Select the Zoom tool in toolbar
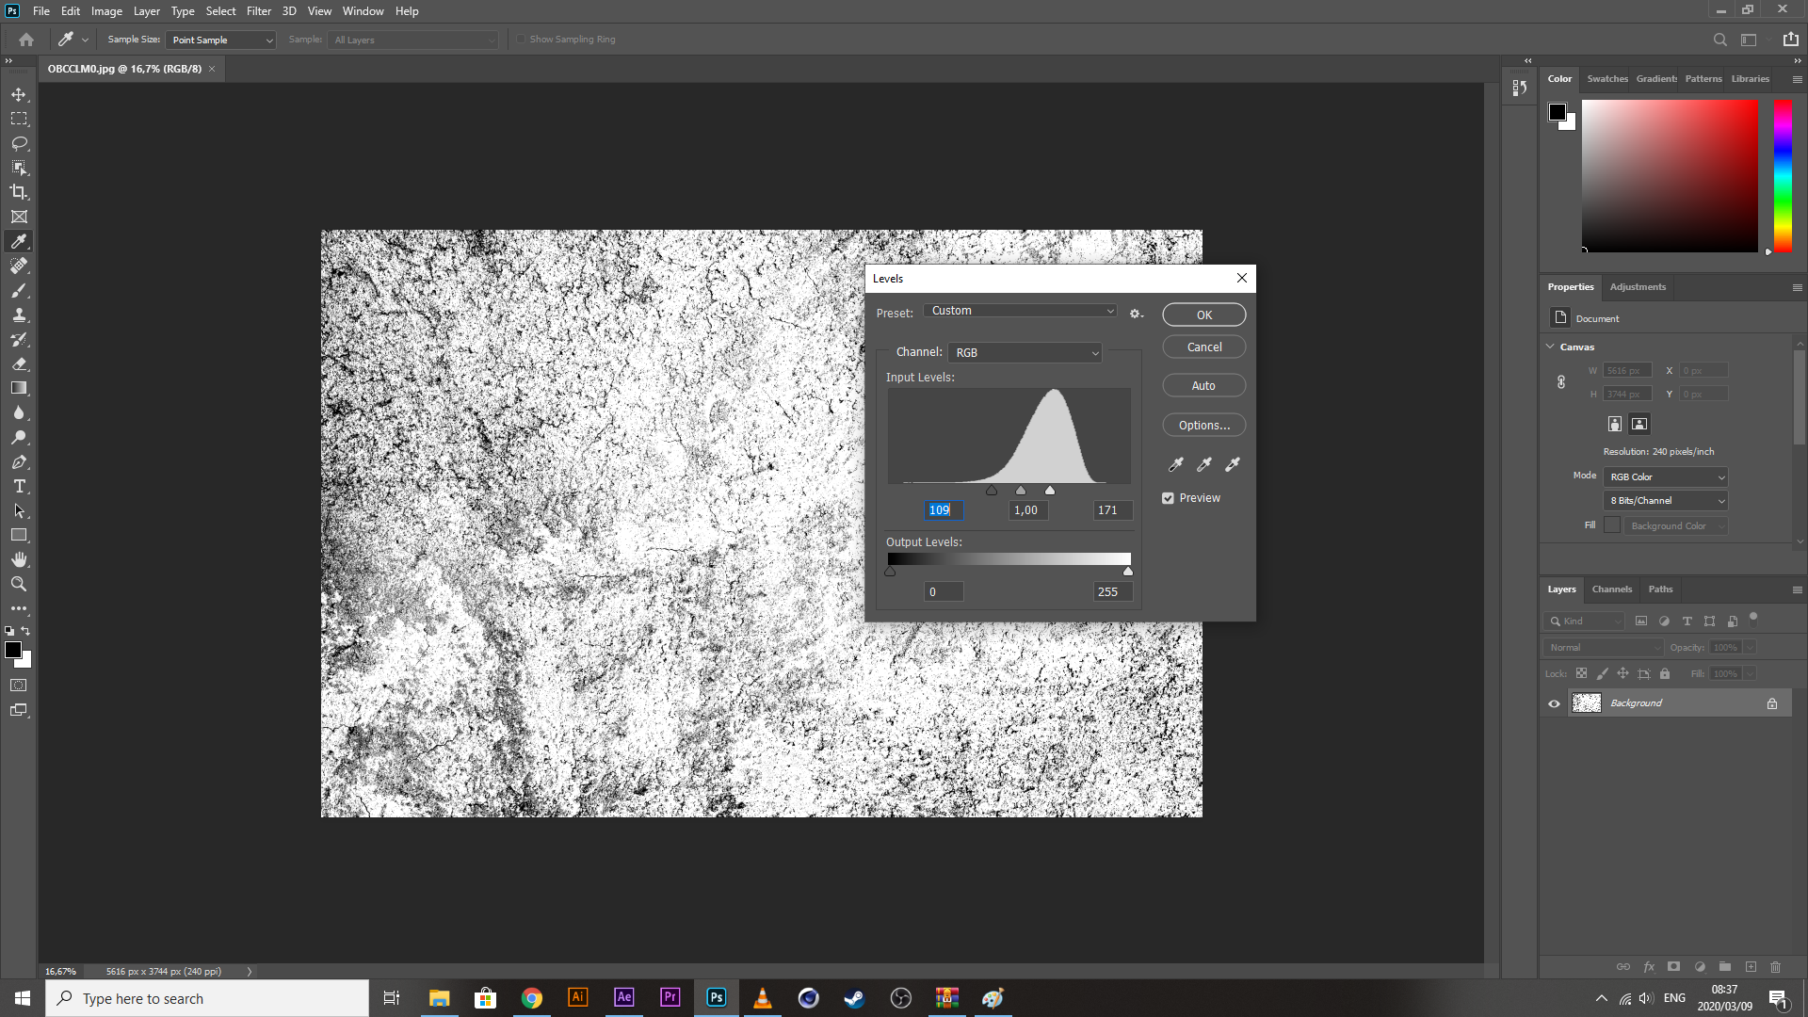1808x1017 pixels. pos(19,584)
